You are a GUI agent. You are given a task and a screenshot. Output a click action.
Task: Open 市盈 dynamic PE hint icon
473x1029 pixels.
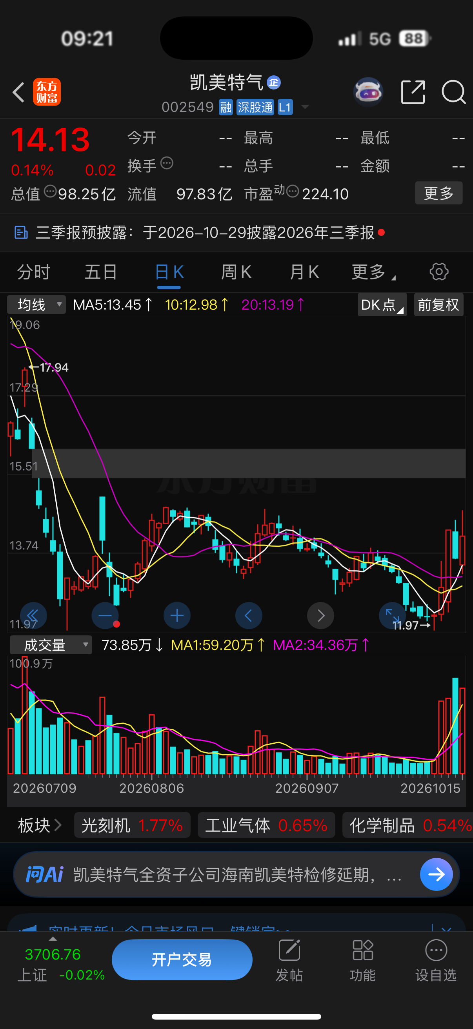point(293,192)
